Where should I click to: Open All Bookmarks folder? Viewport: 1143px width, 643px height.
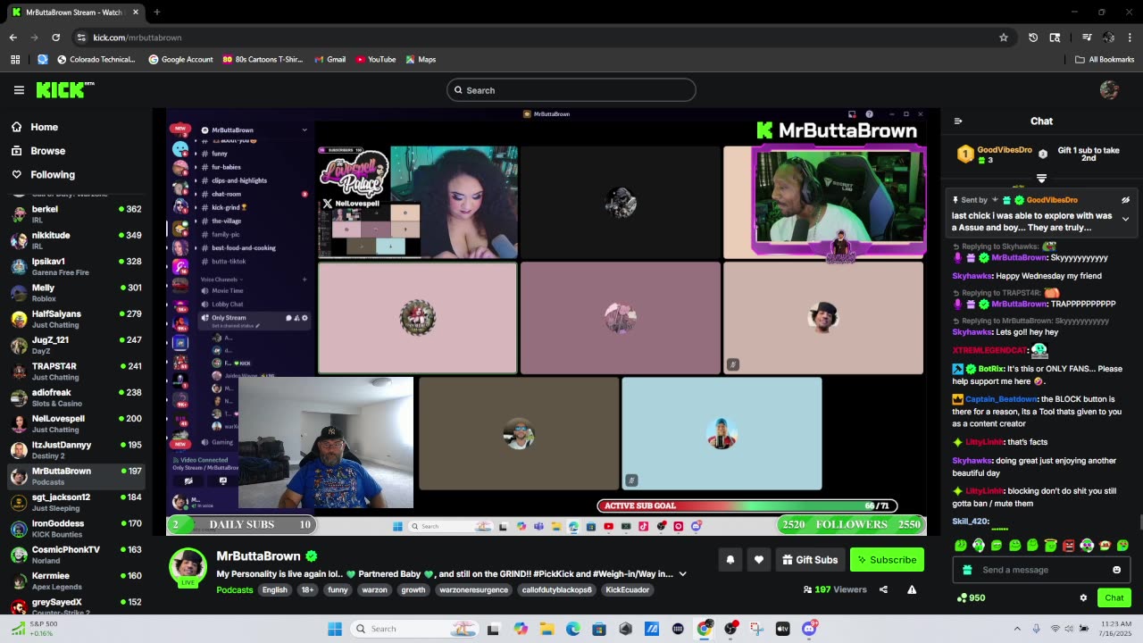click(x=1105, y=59)
